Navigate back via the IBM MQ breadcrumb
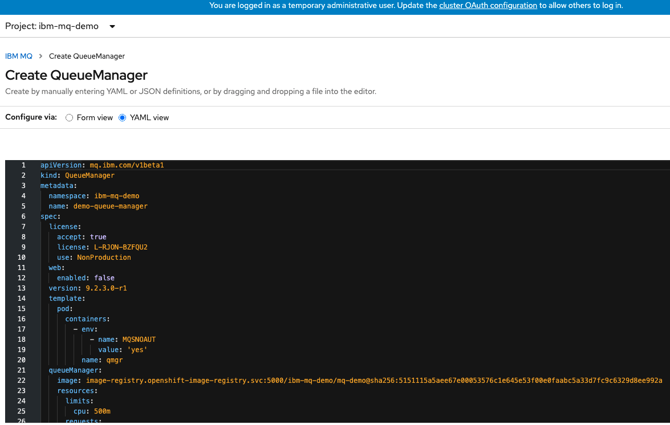The width and height of the screenshot is (670, 425). pyautogui.click(x=18, y=56)
